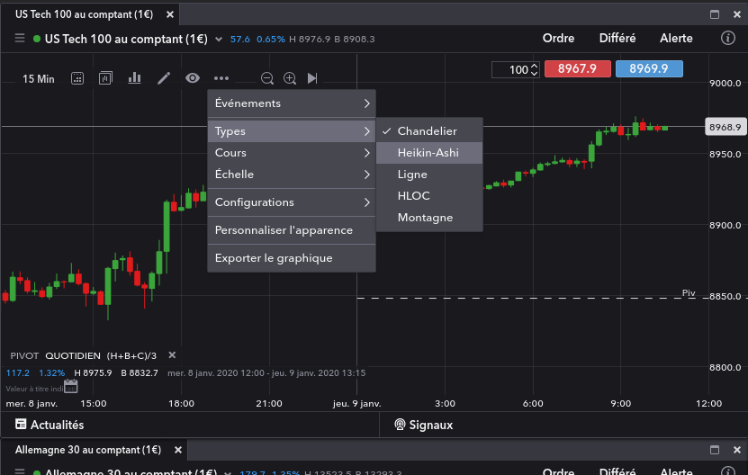
Task: Open the bar chart indicators icon
Action: click(135, 78)
